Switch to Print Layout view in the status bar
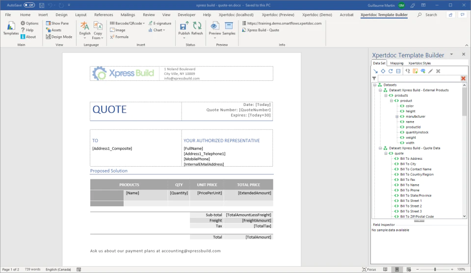471x273 pixels. pyautogui.click(x=397, y=270)
